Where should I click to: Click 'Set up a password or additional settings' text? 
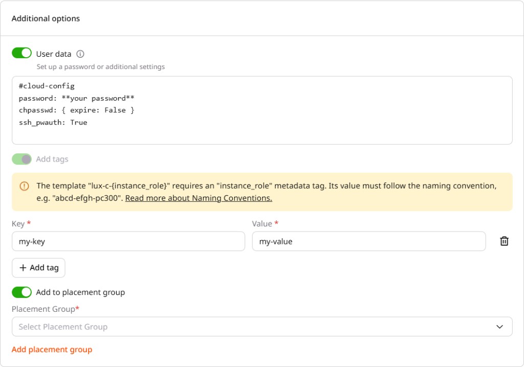tap(101, 67)
